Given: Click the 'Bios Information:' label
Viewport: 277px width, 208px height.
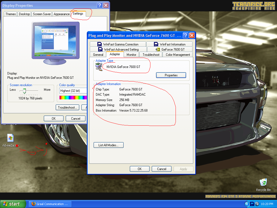Looking at the screenshot, I should click(x=106, y=110).
